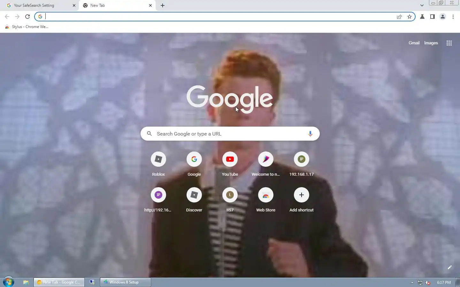Click the magnifier icon in the search box
The image size is (460, 287).
click(x=149, y=134)
